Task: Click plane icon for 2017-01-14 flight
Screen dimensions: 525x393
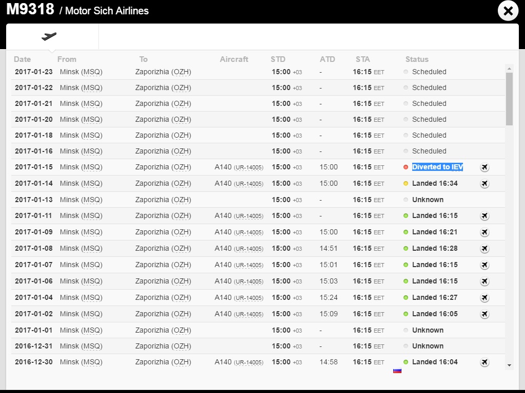Action: (x=484, y=184)
